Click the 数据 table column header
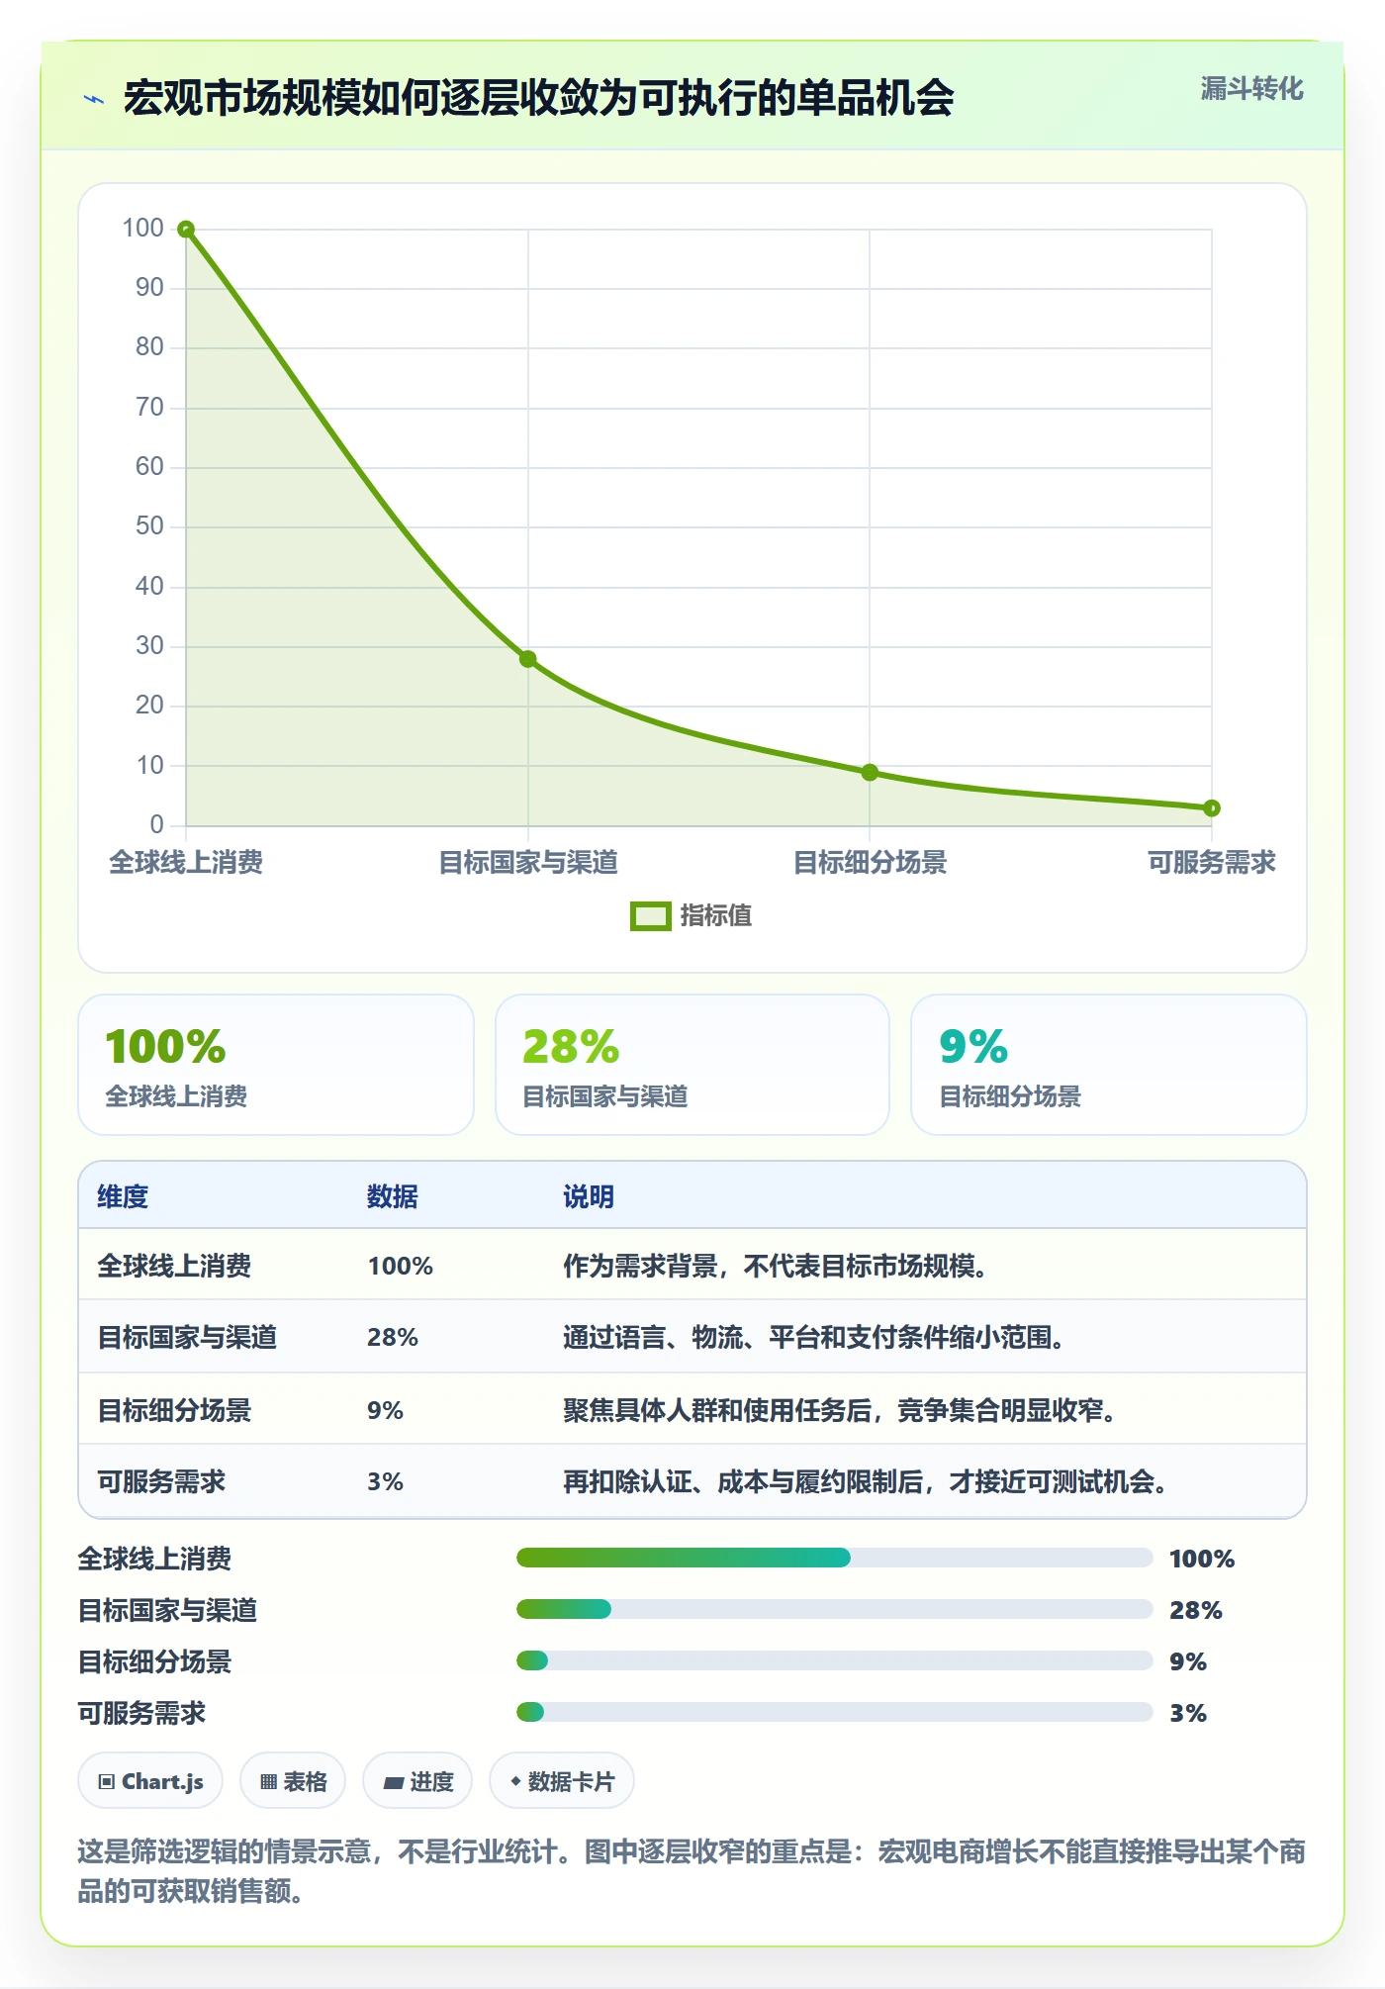Screen dimensions: 1385x1989 pyautogui.click(x=393, y=1196)
